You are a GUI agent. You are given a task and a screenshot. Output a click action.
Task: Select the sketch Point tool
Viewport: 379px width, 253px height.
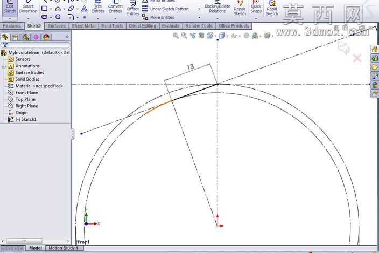[x=85, y=17]
